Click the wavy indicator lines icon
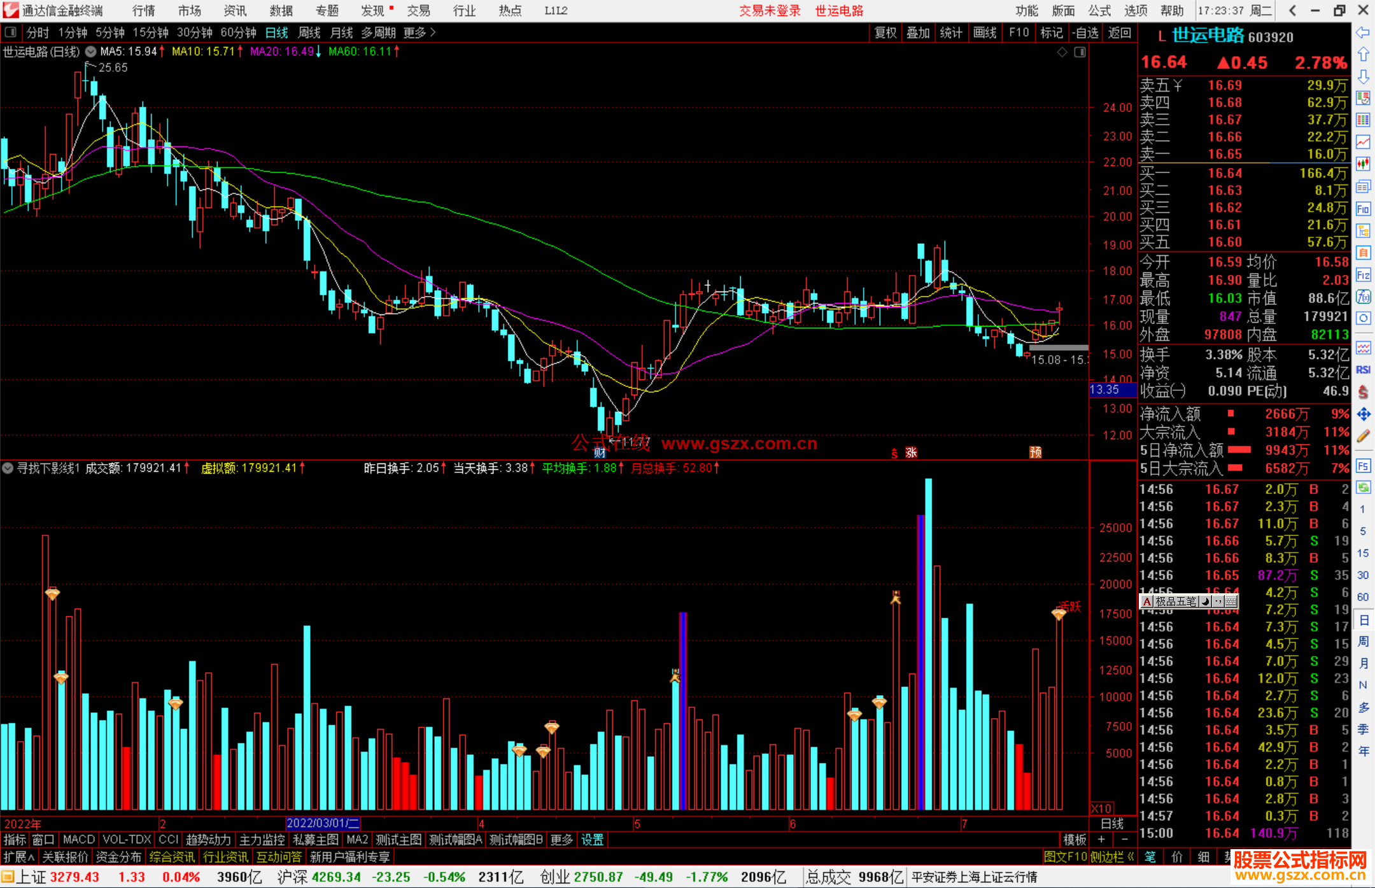Screen dimensions: 1375x888 [1363, 348]
